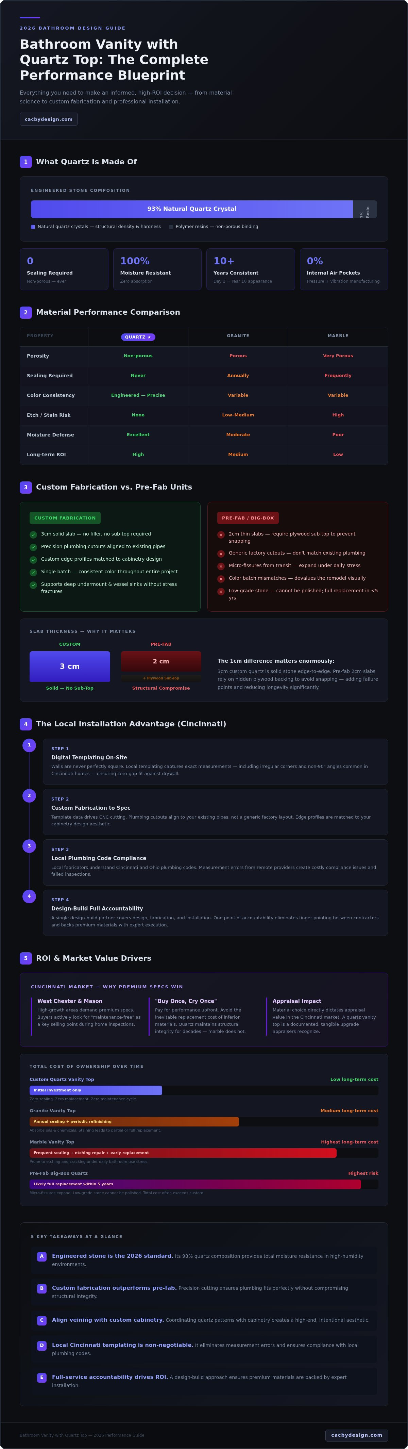Click red X beside Color batch mismatches
This screenshot has width=408, height=1449.
coord(221,579)
